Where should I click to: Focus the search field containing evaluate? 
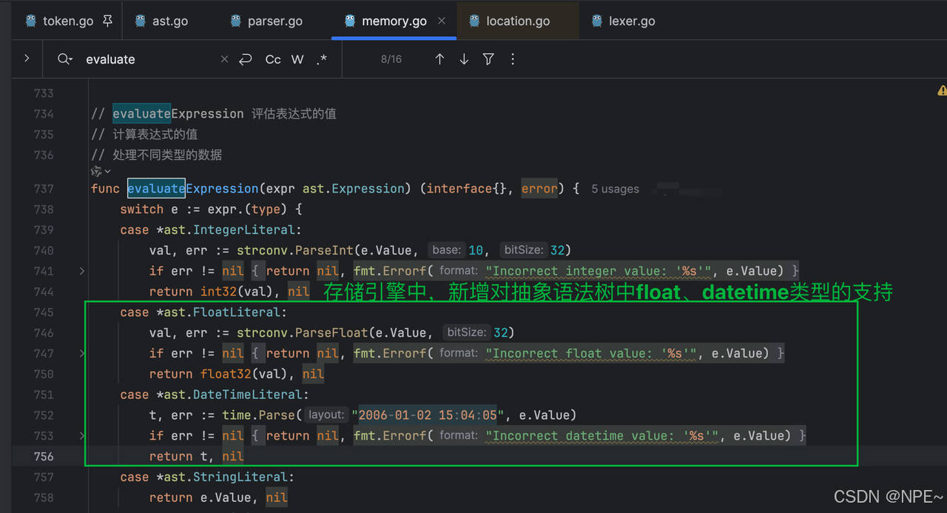tap(148, 59)
